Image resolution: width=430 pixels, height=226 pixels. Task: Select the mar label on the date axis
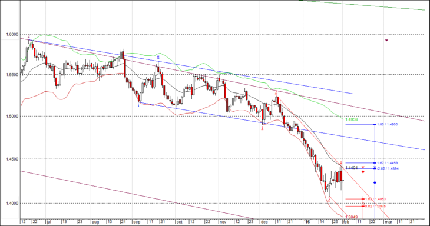pyautogui.click(x=388, y=222)
